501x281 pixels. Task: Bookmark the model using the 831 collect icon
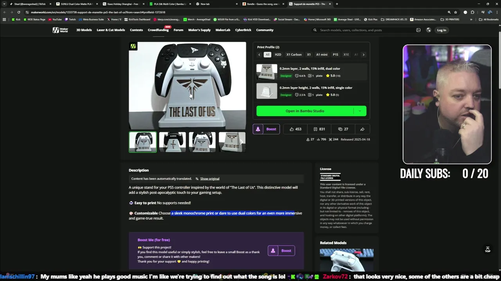coord(319,129)
